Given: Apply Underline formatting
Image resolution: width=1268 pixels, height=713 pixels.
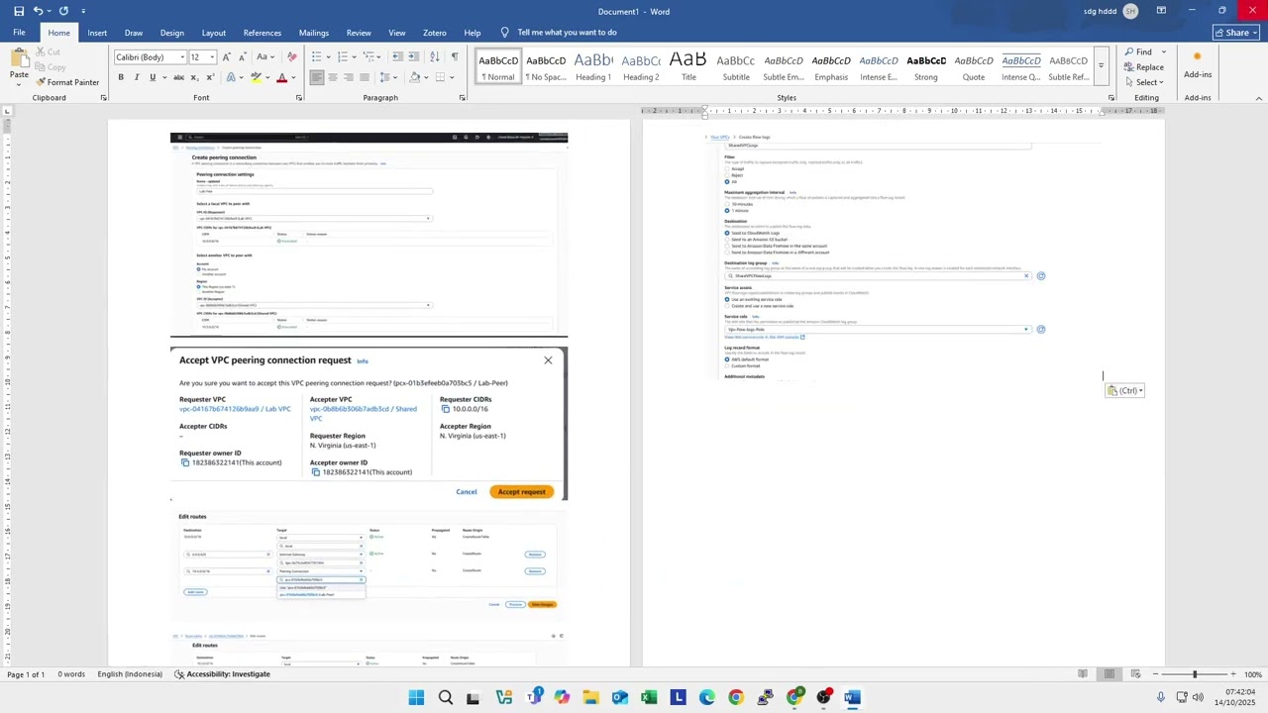Looking at the screenshot, I should tap(153, 77).
